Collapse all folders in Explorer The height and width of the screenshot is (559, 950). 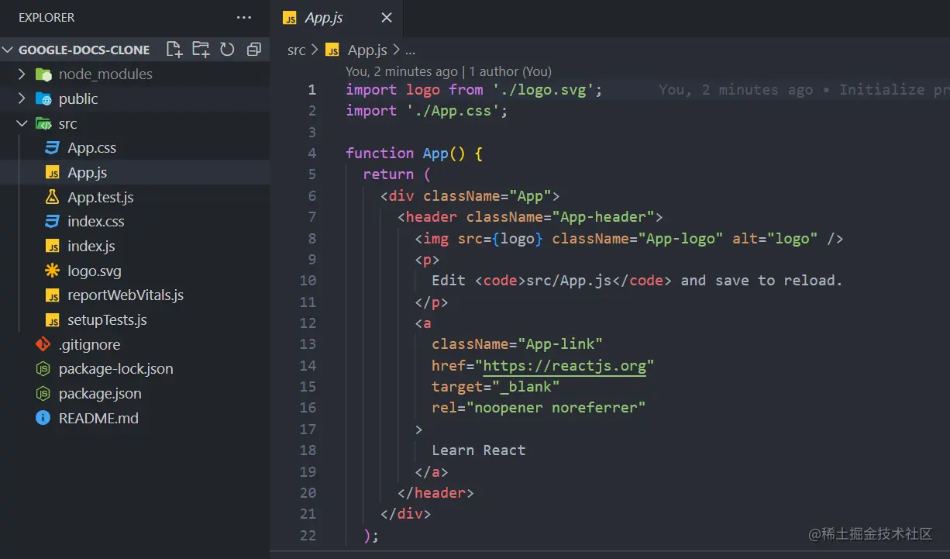point(253,49)
